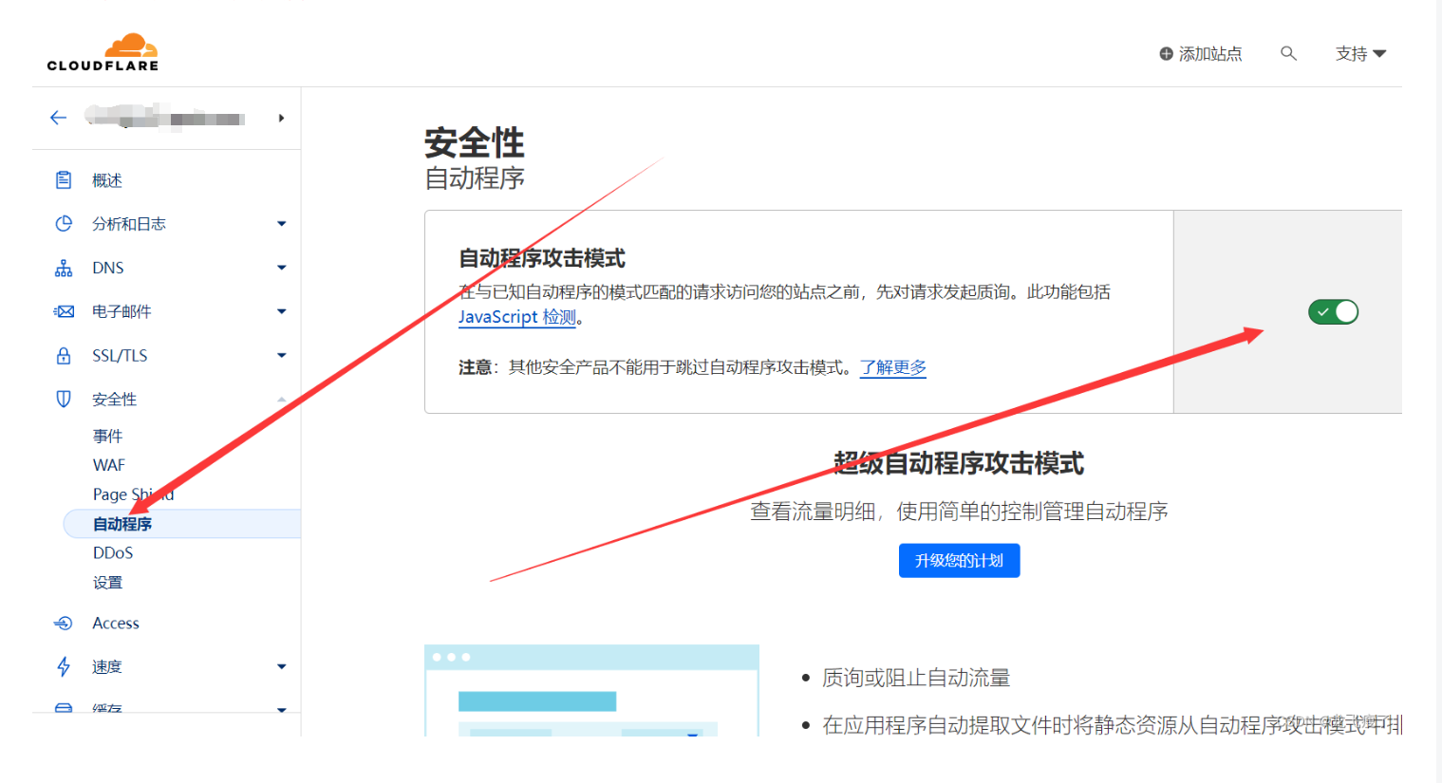Click the Access sidebar icon
Screen dimensions: 1442x783
point(64,624)
